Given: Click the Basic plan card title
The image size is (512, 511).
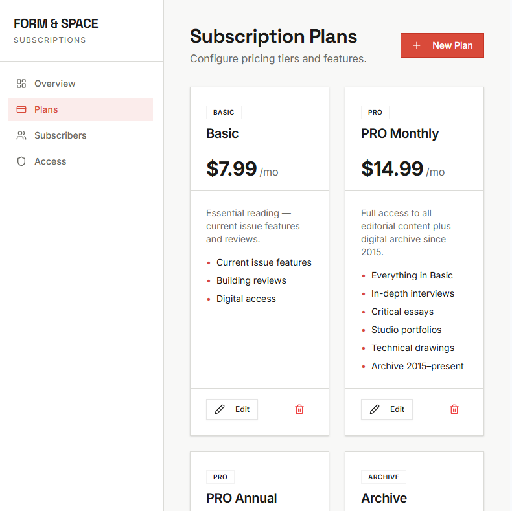Looking at the screenshot, I should pos(222,133).
